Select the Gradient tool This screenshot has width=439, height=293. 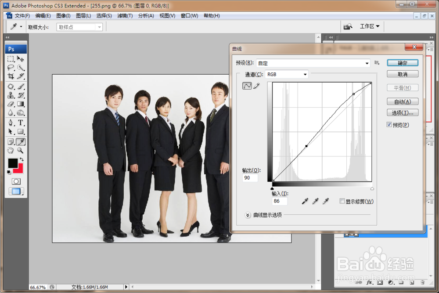click(21, 104)
